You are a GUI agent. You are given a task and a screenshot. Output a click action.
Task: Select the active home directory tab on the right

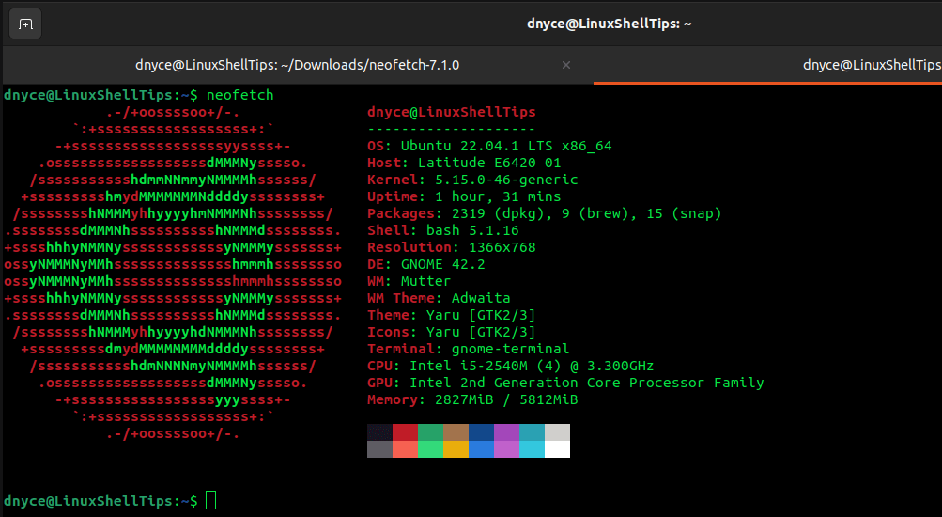(767, 65)
